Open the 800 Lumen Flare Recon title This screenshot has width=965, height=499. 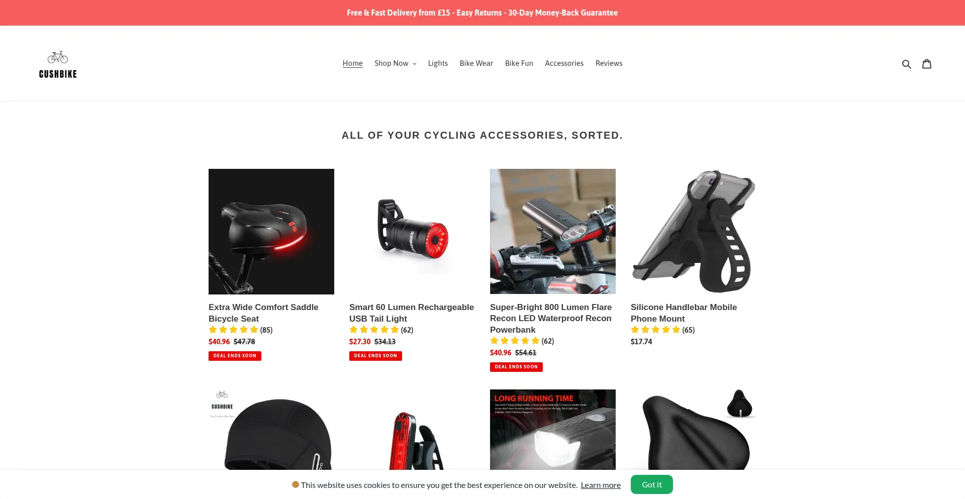click(x=551, y=318)
